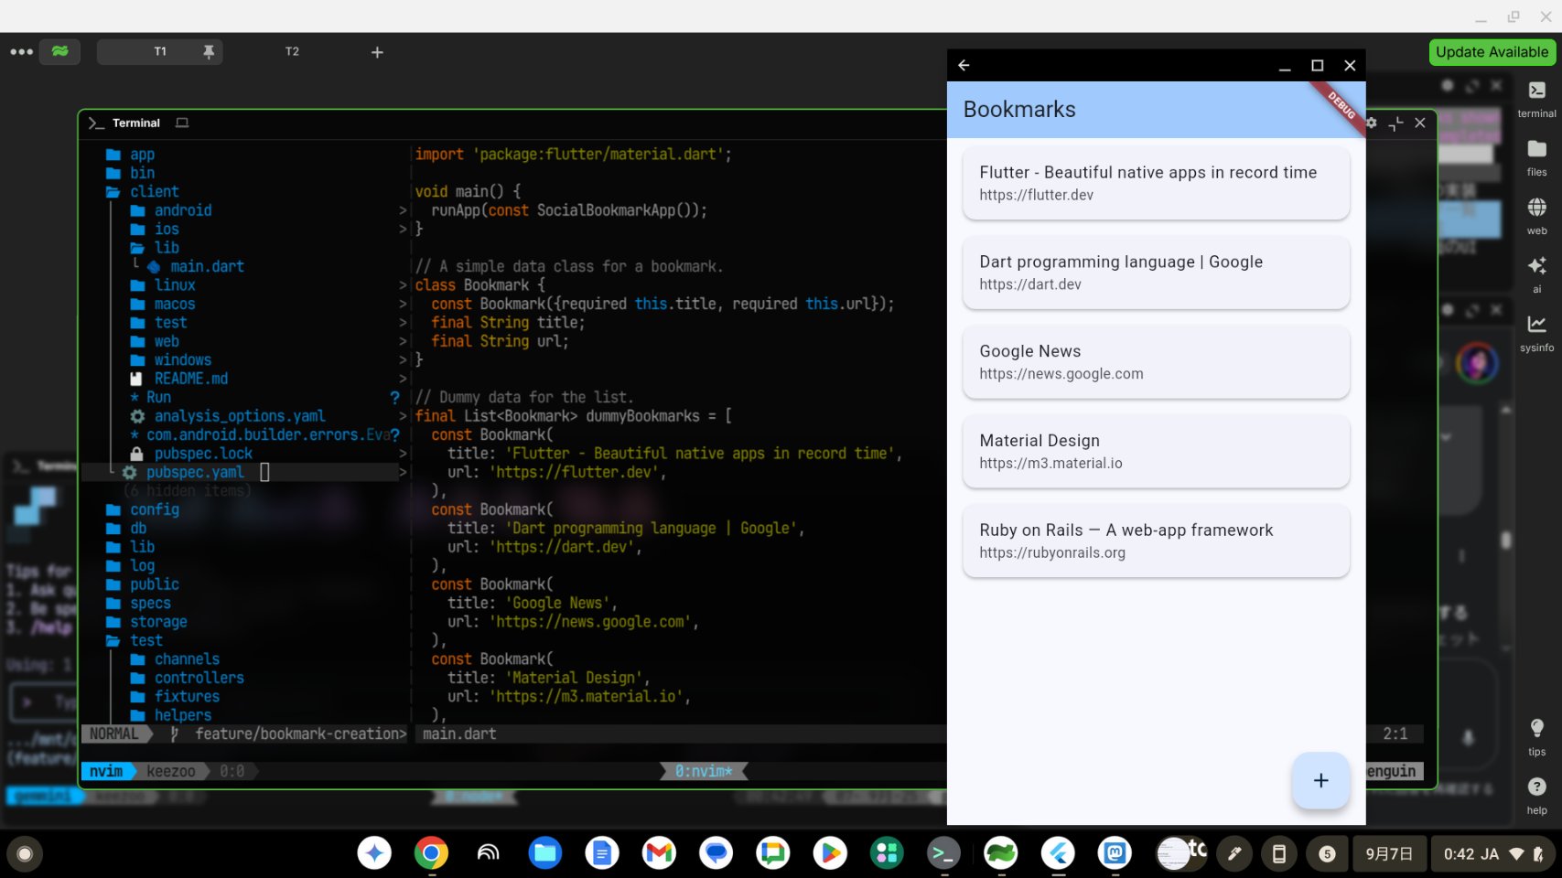This screenshot has height=878, width=1562.
Task: Open the Material Design bookmark card
Action: 1156,451
